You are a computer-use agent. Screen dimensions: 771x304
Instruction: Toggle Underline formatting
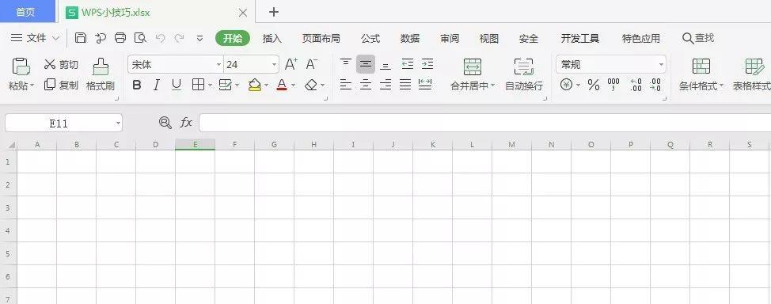click(x=177, y=85)
